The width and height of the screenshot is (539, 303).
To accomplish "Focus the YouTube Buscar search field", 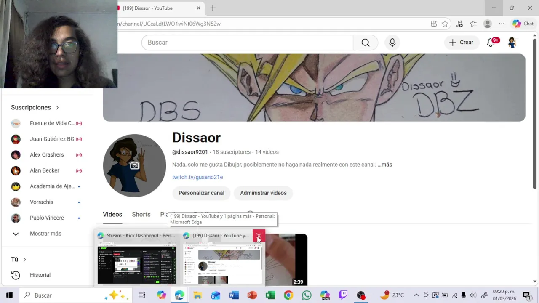I will coord(247,43).
